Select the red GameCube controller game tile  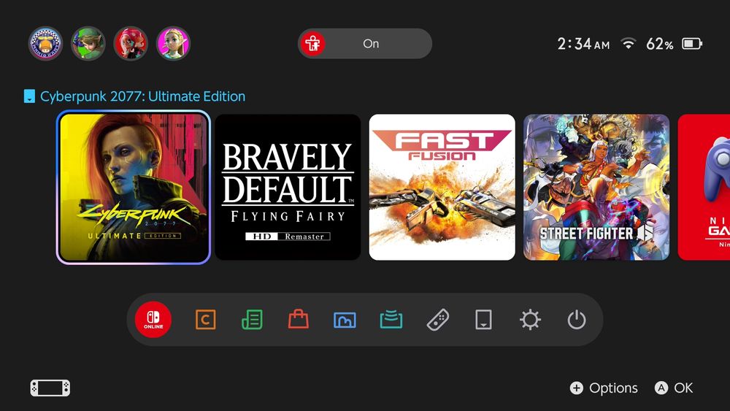704,187
